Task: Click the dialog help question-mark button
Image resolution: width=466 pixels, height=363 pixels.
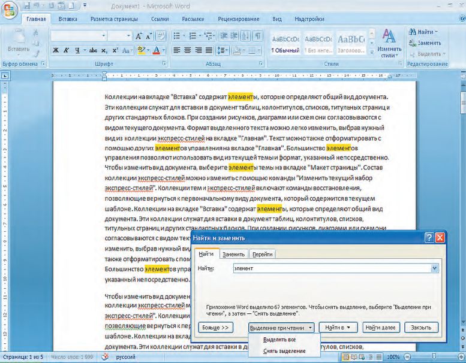Action: pos(429,238)
